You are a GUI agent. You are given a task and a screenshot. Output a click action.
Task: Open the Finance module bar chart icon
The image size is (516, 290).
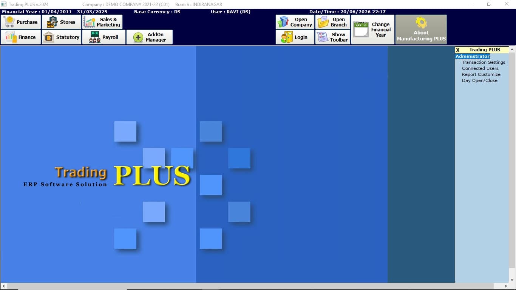(x=11, y=37)
